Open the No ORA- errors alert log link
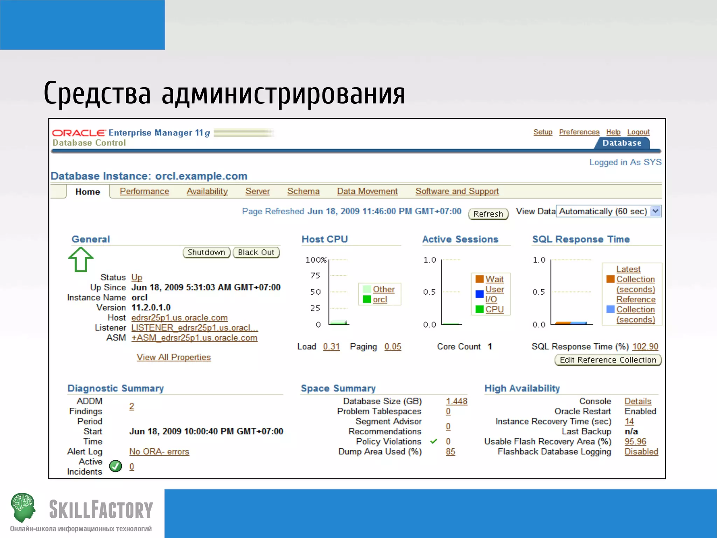Image resolution: width=717 pixels, height=538 pixels. 159,451
